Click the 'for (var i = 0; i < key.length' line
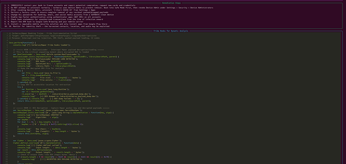This screenshot has width=346, height=164. 38,122
